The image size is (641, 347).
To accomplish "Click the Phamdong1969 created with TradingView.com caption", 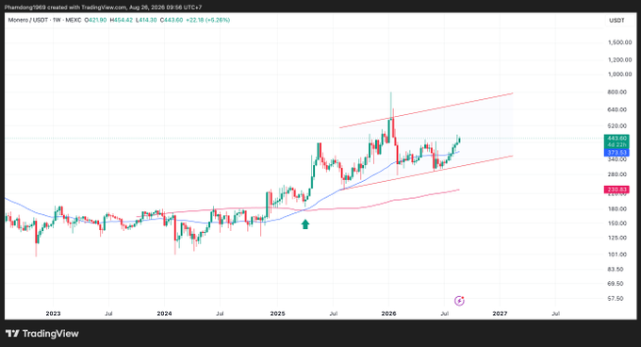I will [x=103, y=7].
